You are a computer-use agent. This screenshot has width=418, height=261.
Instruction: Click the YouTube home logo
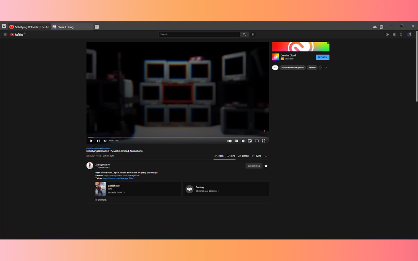click(17, 34)
